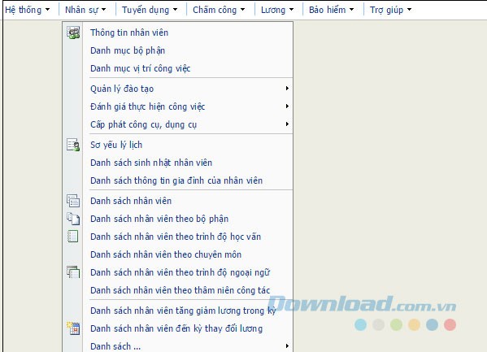Select Danh sách nhân viên theo bộ phận

click(x=159, y=219)
